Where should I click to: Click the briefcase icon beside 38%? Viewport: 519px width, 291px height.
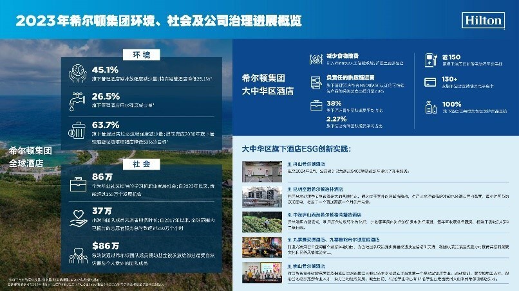[x=316, y=105]
